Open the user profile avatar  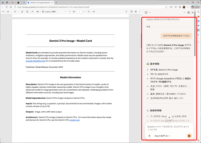click(184, 7)
